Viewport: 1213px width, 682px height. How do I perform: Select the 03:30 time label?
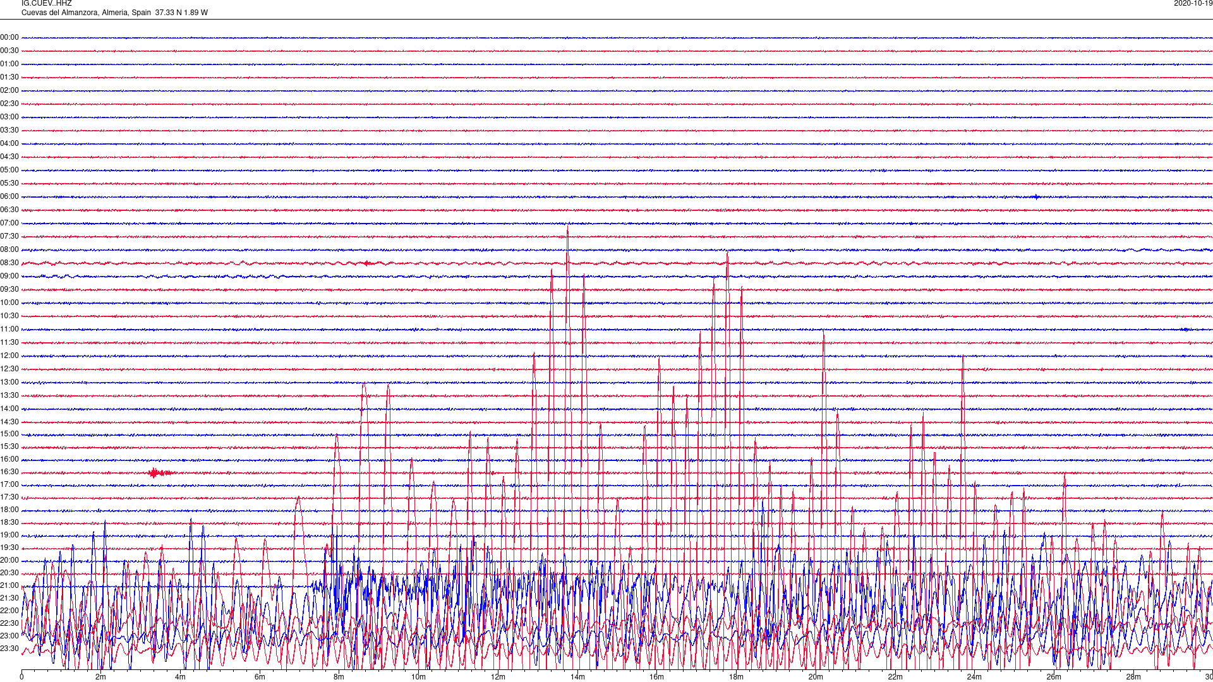tap(9, 130)
